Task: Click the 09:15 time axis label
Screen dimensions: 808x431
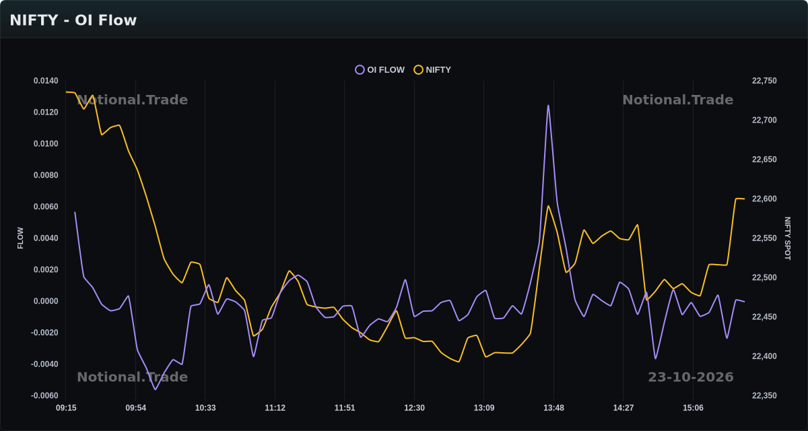Action: tap(66, 408)
